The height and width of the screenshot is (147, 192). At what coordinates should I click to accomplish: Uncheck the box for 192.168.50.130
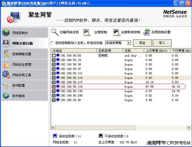[x=54, y=91]
